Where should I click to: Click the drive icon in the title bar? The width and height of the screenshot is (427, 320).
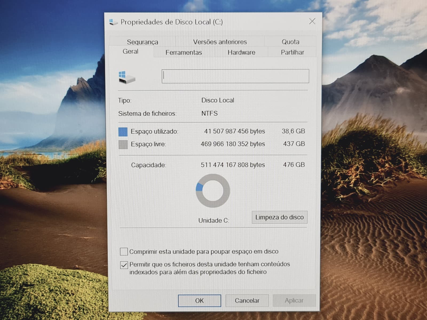(x=113, y=22)
